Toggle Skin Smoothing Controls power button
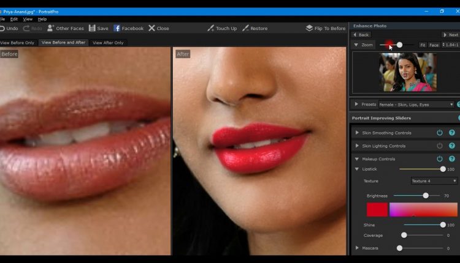Viewport: 460px width, 263px height. pyautogui.click(x=440, y=133)
